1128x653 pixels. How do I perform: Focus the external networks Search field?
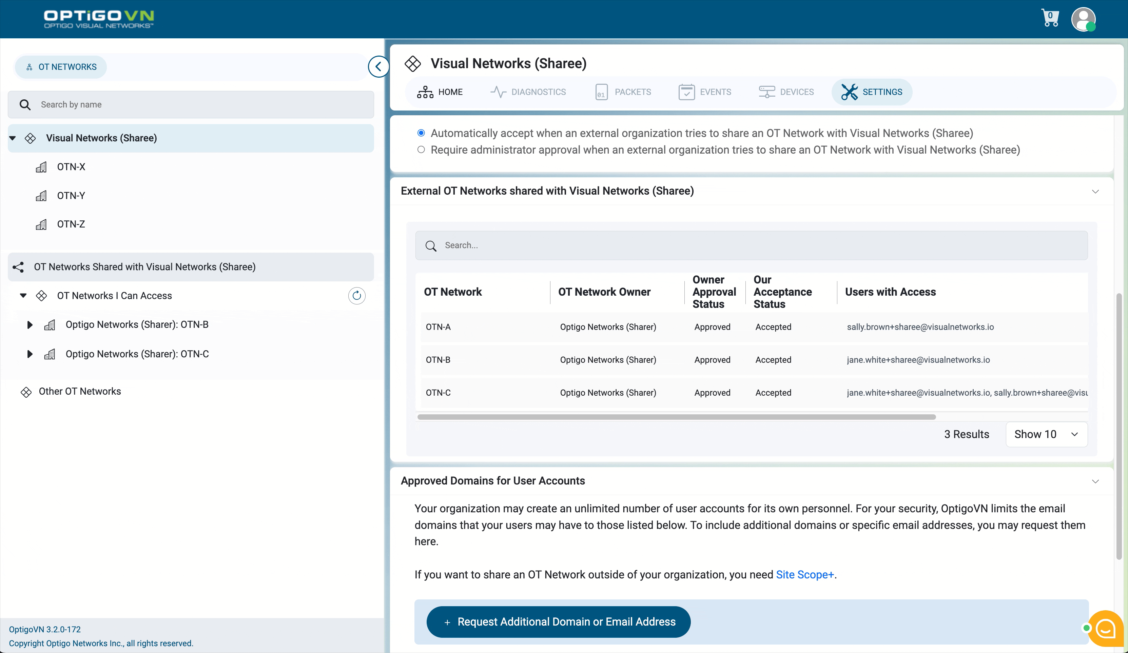point(752,246)
